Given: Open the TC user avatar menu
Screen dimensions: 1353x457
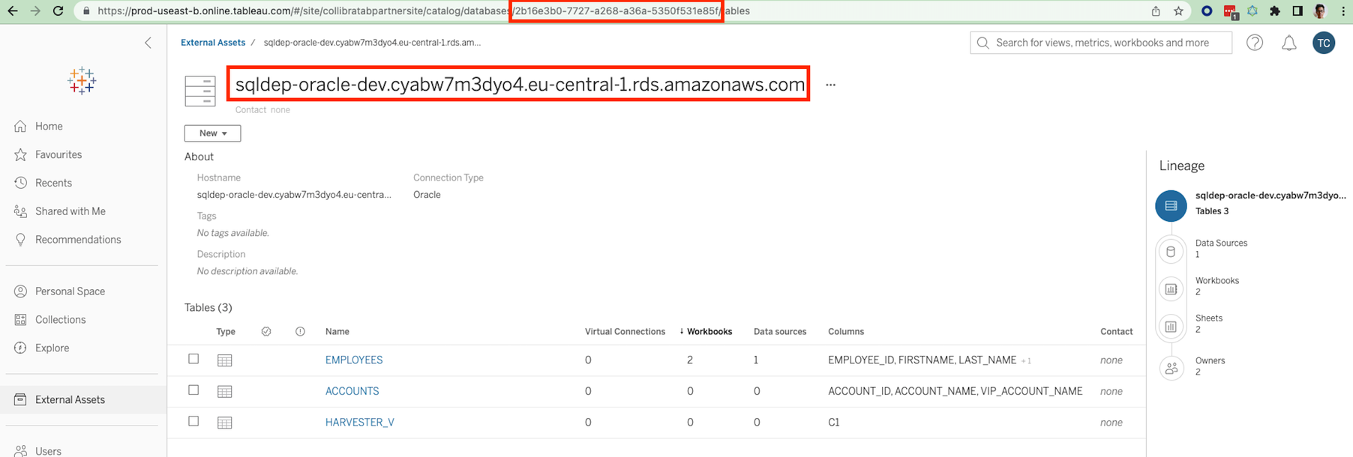Looking at the screenshot, I should point(1324,43).
